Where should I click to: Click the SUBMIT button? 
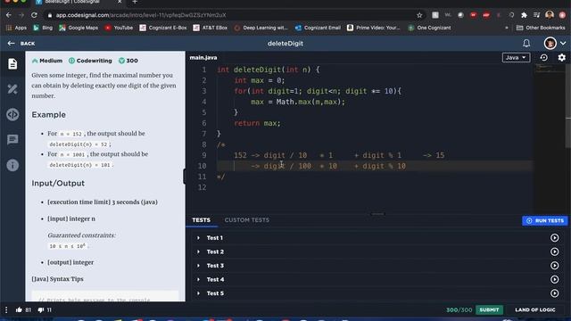(489, 309)
